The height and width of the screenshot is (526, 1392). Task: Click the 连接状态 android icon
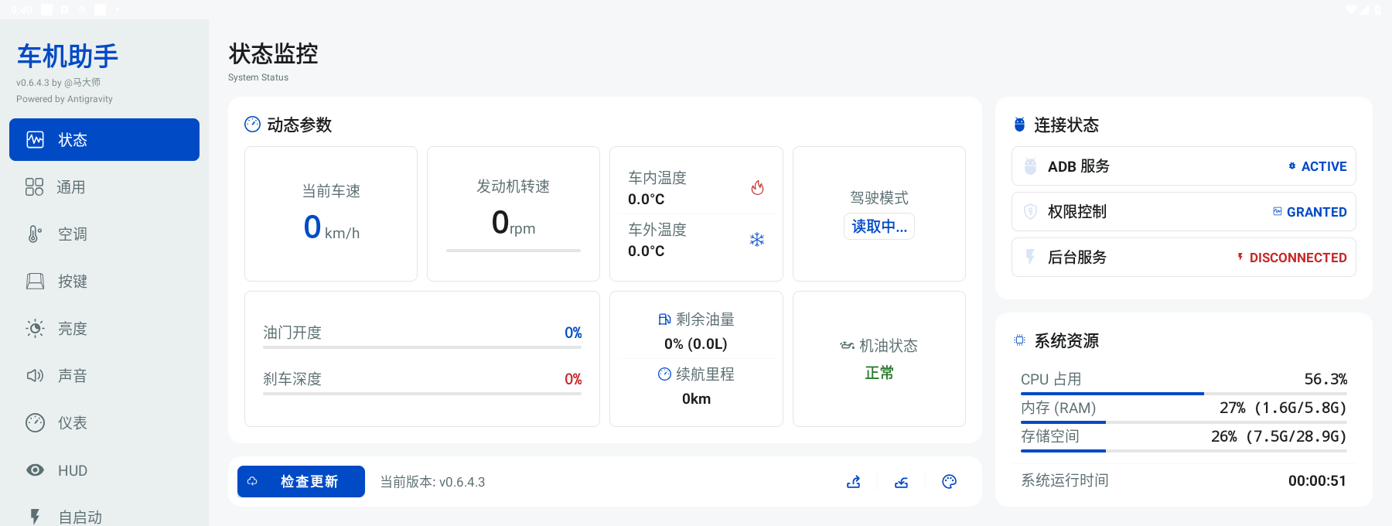coord(1020,125)
